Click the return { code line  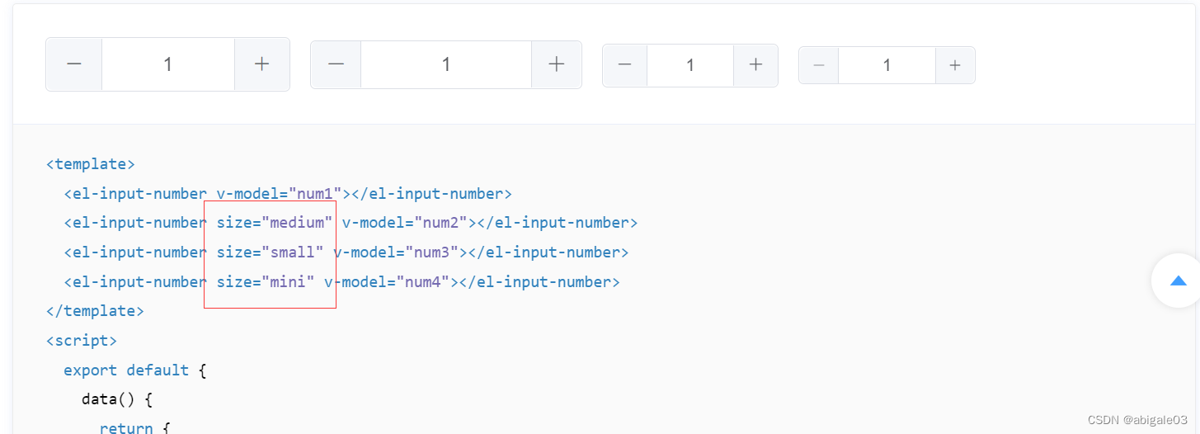(134, 427)
